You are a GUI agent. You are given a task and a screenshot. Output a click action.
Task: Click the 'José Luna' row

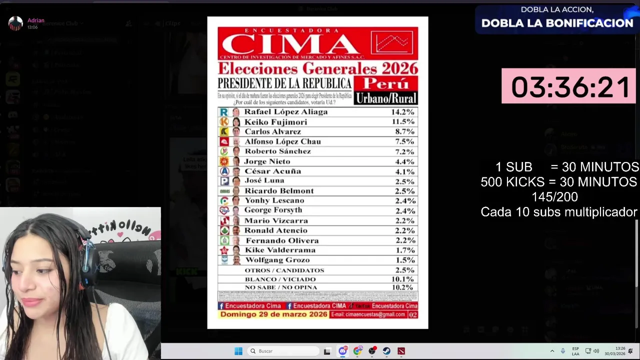coord(317,181)
